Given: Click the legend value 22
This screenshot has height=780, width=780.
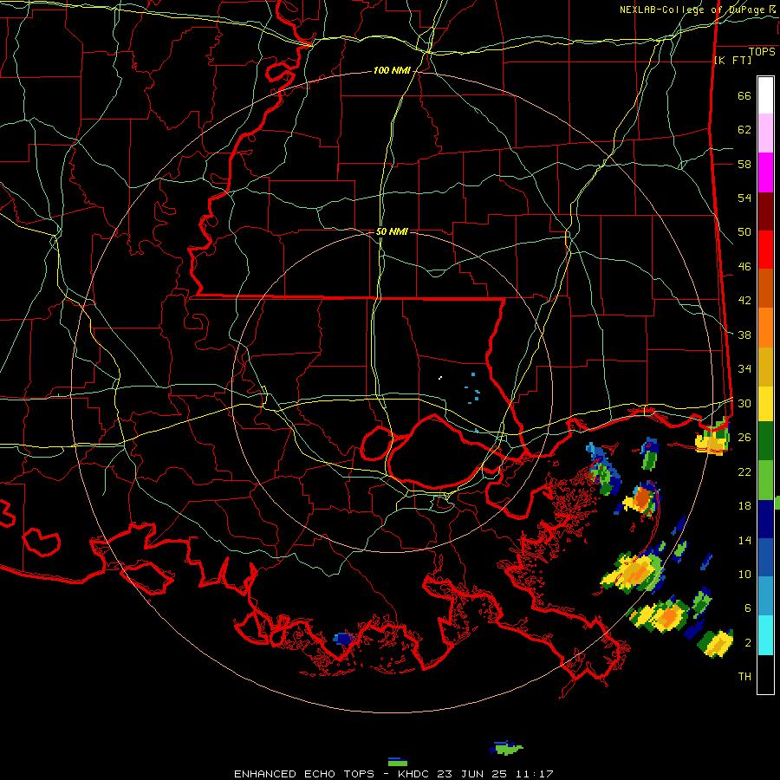Looking at the screenshot, I should tap(744, 471).
